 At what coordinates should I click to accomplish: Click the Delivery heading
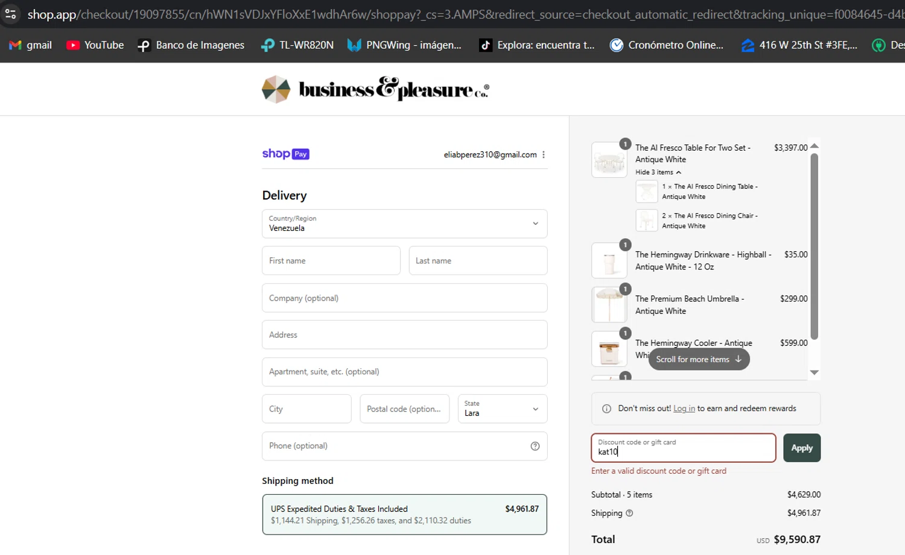284,195
